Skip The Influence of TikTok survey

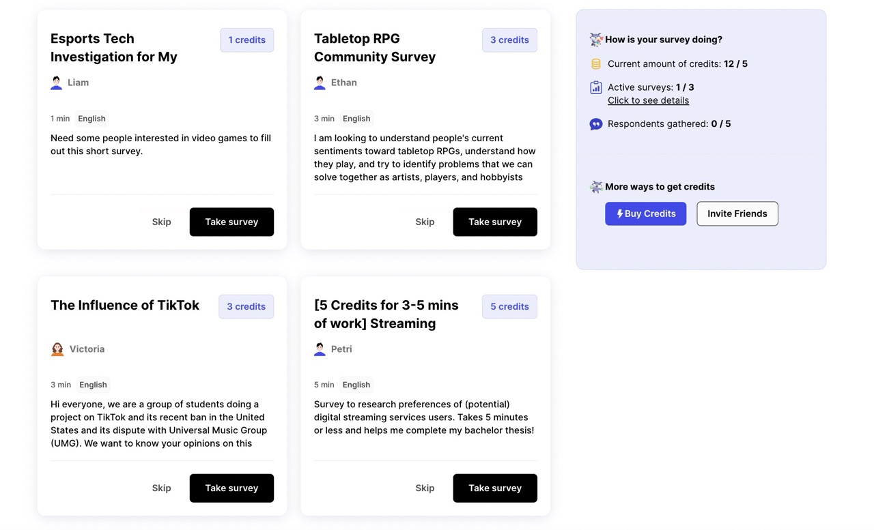(162, 488)
